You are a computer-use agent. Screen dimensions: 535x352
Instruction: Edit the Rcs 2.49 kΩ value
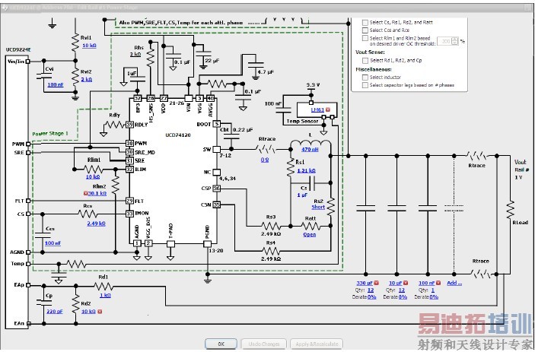96,224
